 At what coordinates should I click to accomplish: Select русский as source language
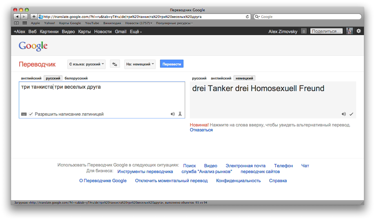53,78
